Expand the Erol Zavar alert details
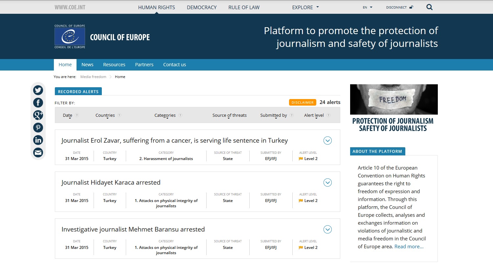The height and width of the screenshot is (264, 493). click(327, 140)
